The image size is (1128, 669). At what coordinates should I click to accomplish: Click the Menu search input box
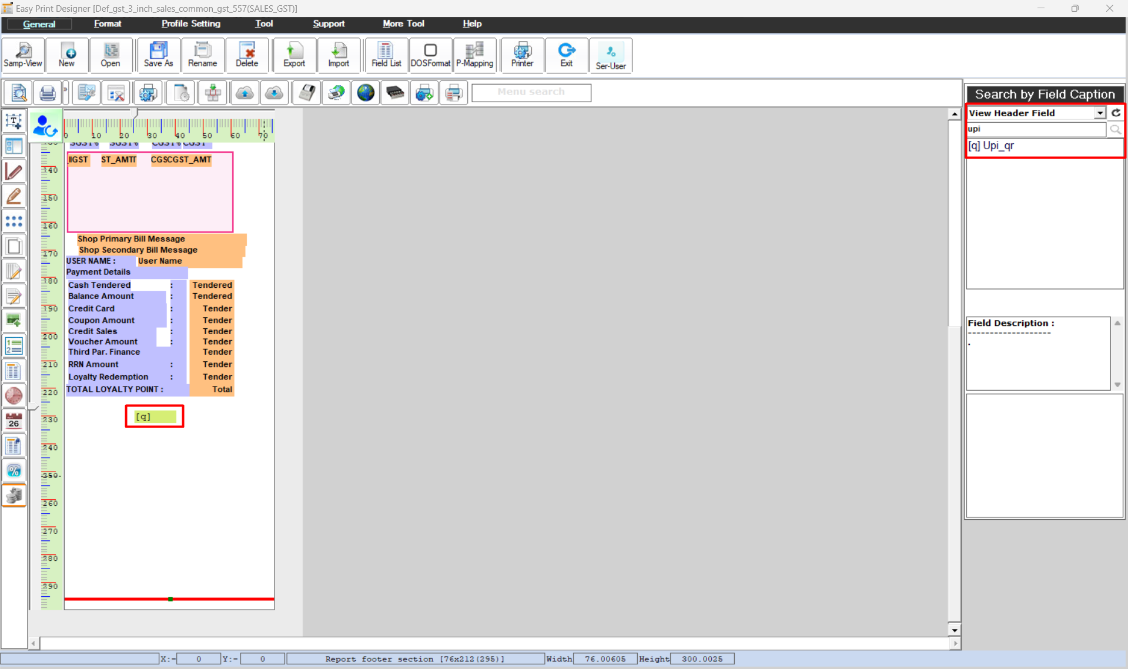pyautogui.click(x=531, y=92)
